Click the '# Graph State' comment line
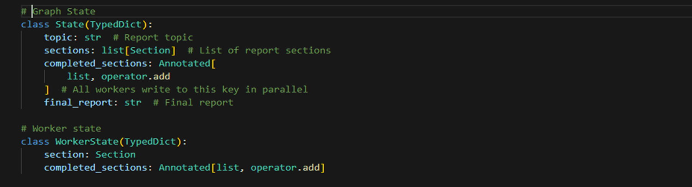The image size is (692, 187). point(58,11)
